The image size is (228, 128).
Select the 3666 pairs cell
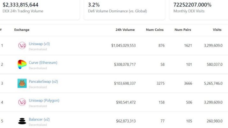click(x=188, y=83)
